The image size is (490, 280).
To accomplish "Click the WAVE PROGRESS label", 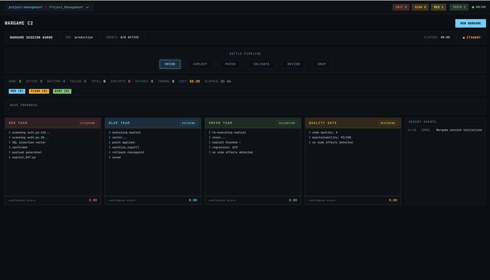I will point(23,105).
